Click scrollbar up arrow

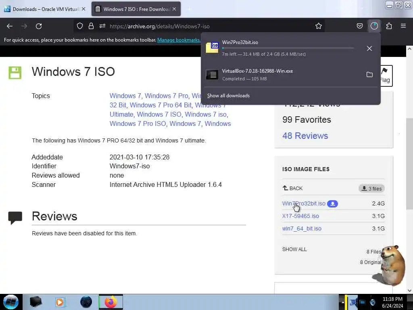pos(410,49)
